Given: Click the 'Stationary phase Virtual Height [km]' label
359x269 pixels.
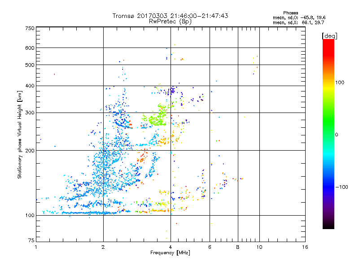Looking at the screenshot, I should 20,135.
